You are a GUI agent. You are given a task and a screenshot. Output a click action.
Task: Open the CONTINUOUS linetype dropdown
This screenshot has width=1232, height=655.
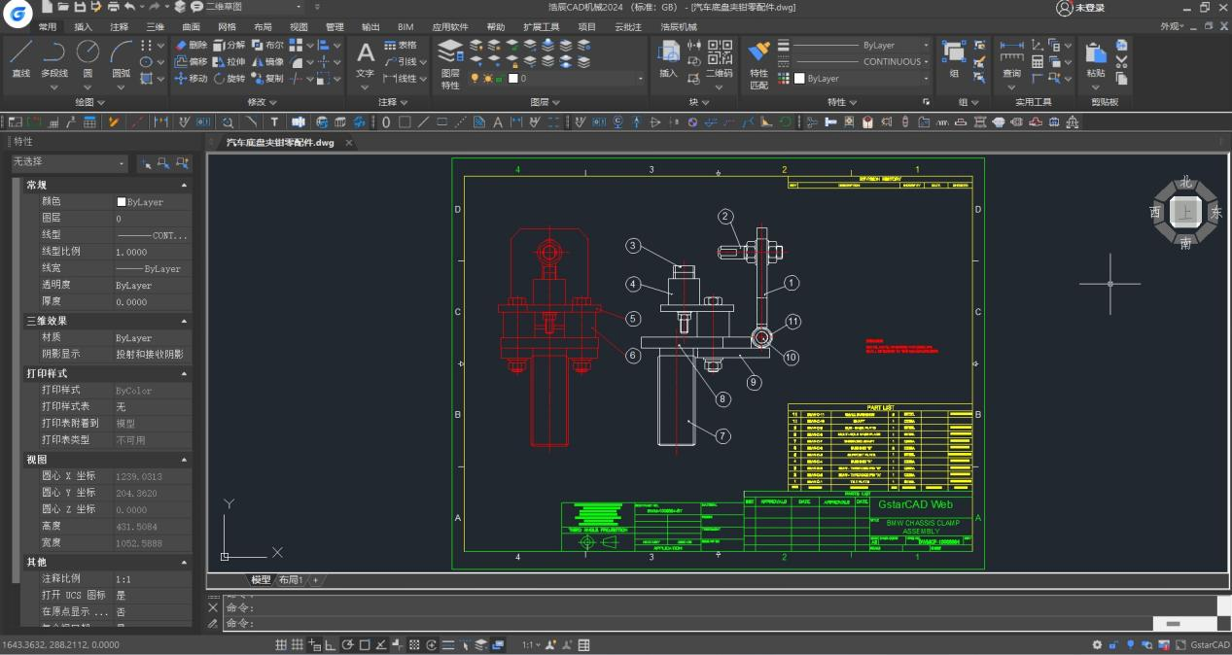[x=926, y=61]
